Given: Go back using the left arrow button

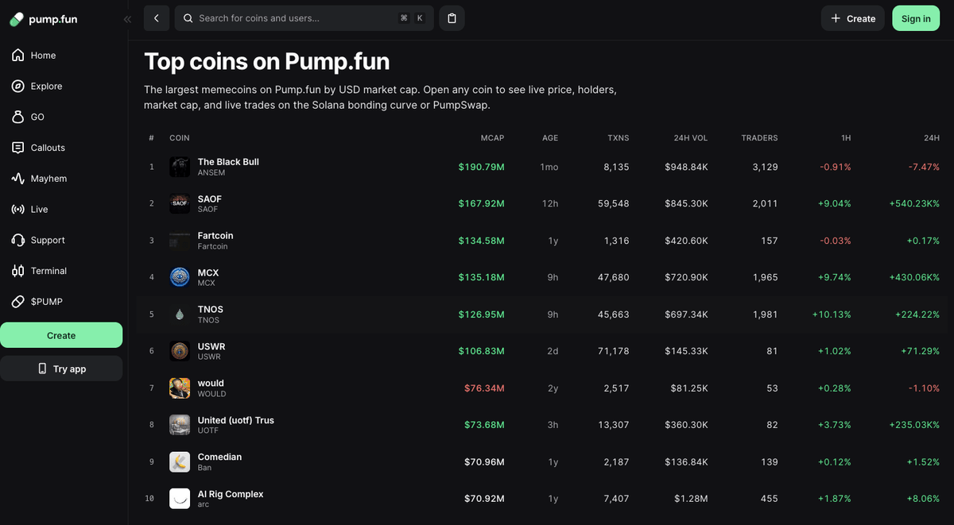Looking at the screenshot, I should [157, 18].
